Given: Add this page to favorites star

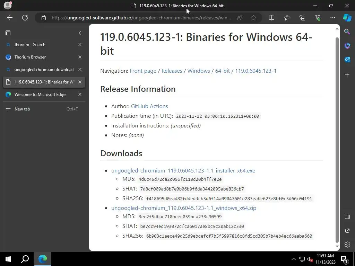Looking at the screenshot, I should [x=253, y=18].
